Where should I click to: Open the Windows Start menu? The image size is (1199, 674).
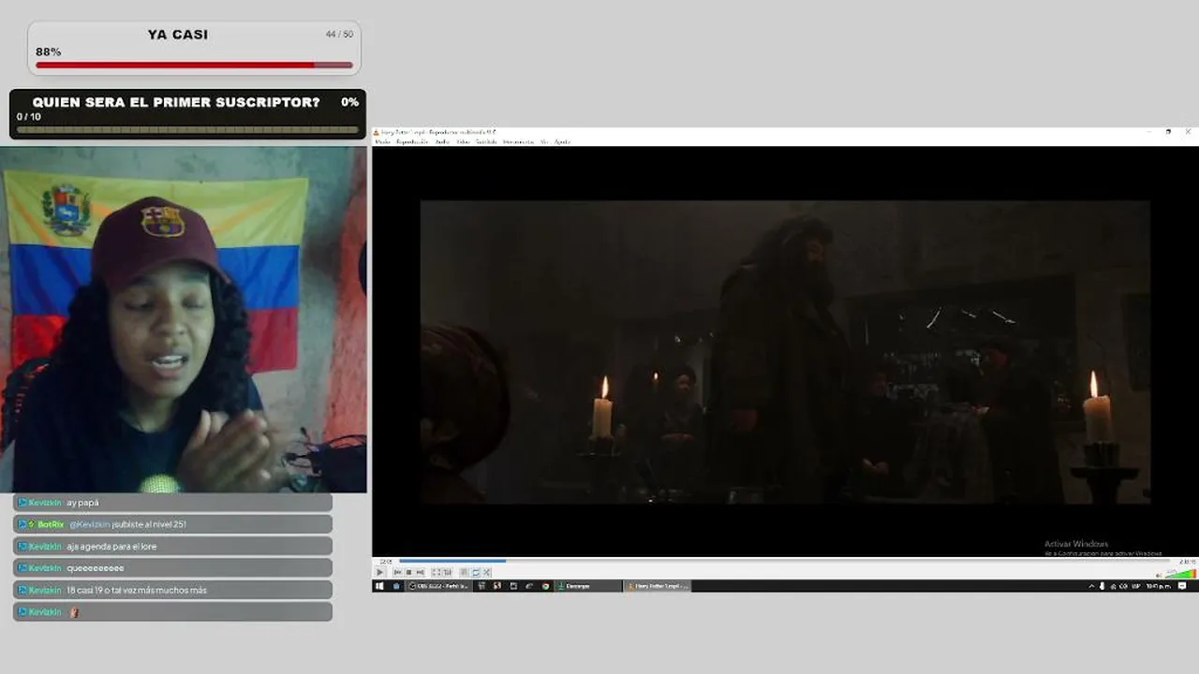(x=379, y=586)
